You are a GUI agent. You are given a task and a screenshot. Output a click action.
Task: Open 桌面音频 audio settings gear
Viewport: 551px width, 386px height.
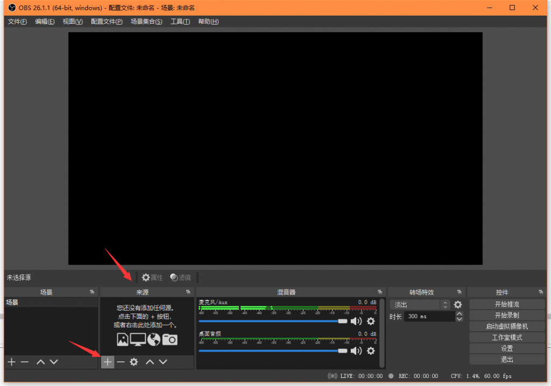(371, 351)
